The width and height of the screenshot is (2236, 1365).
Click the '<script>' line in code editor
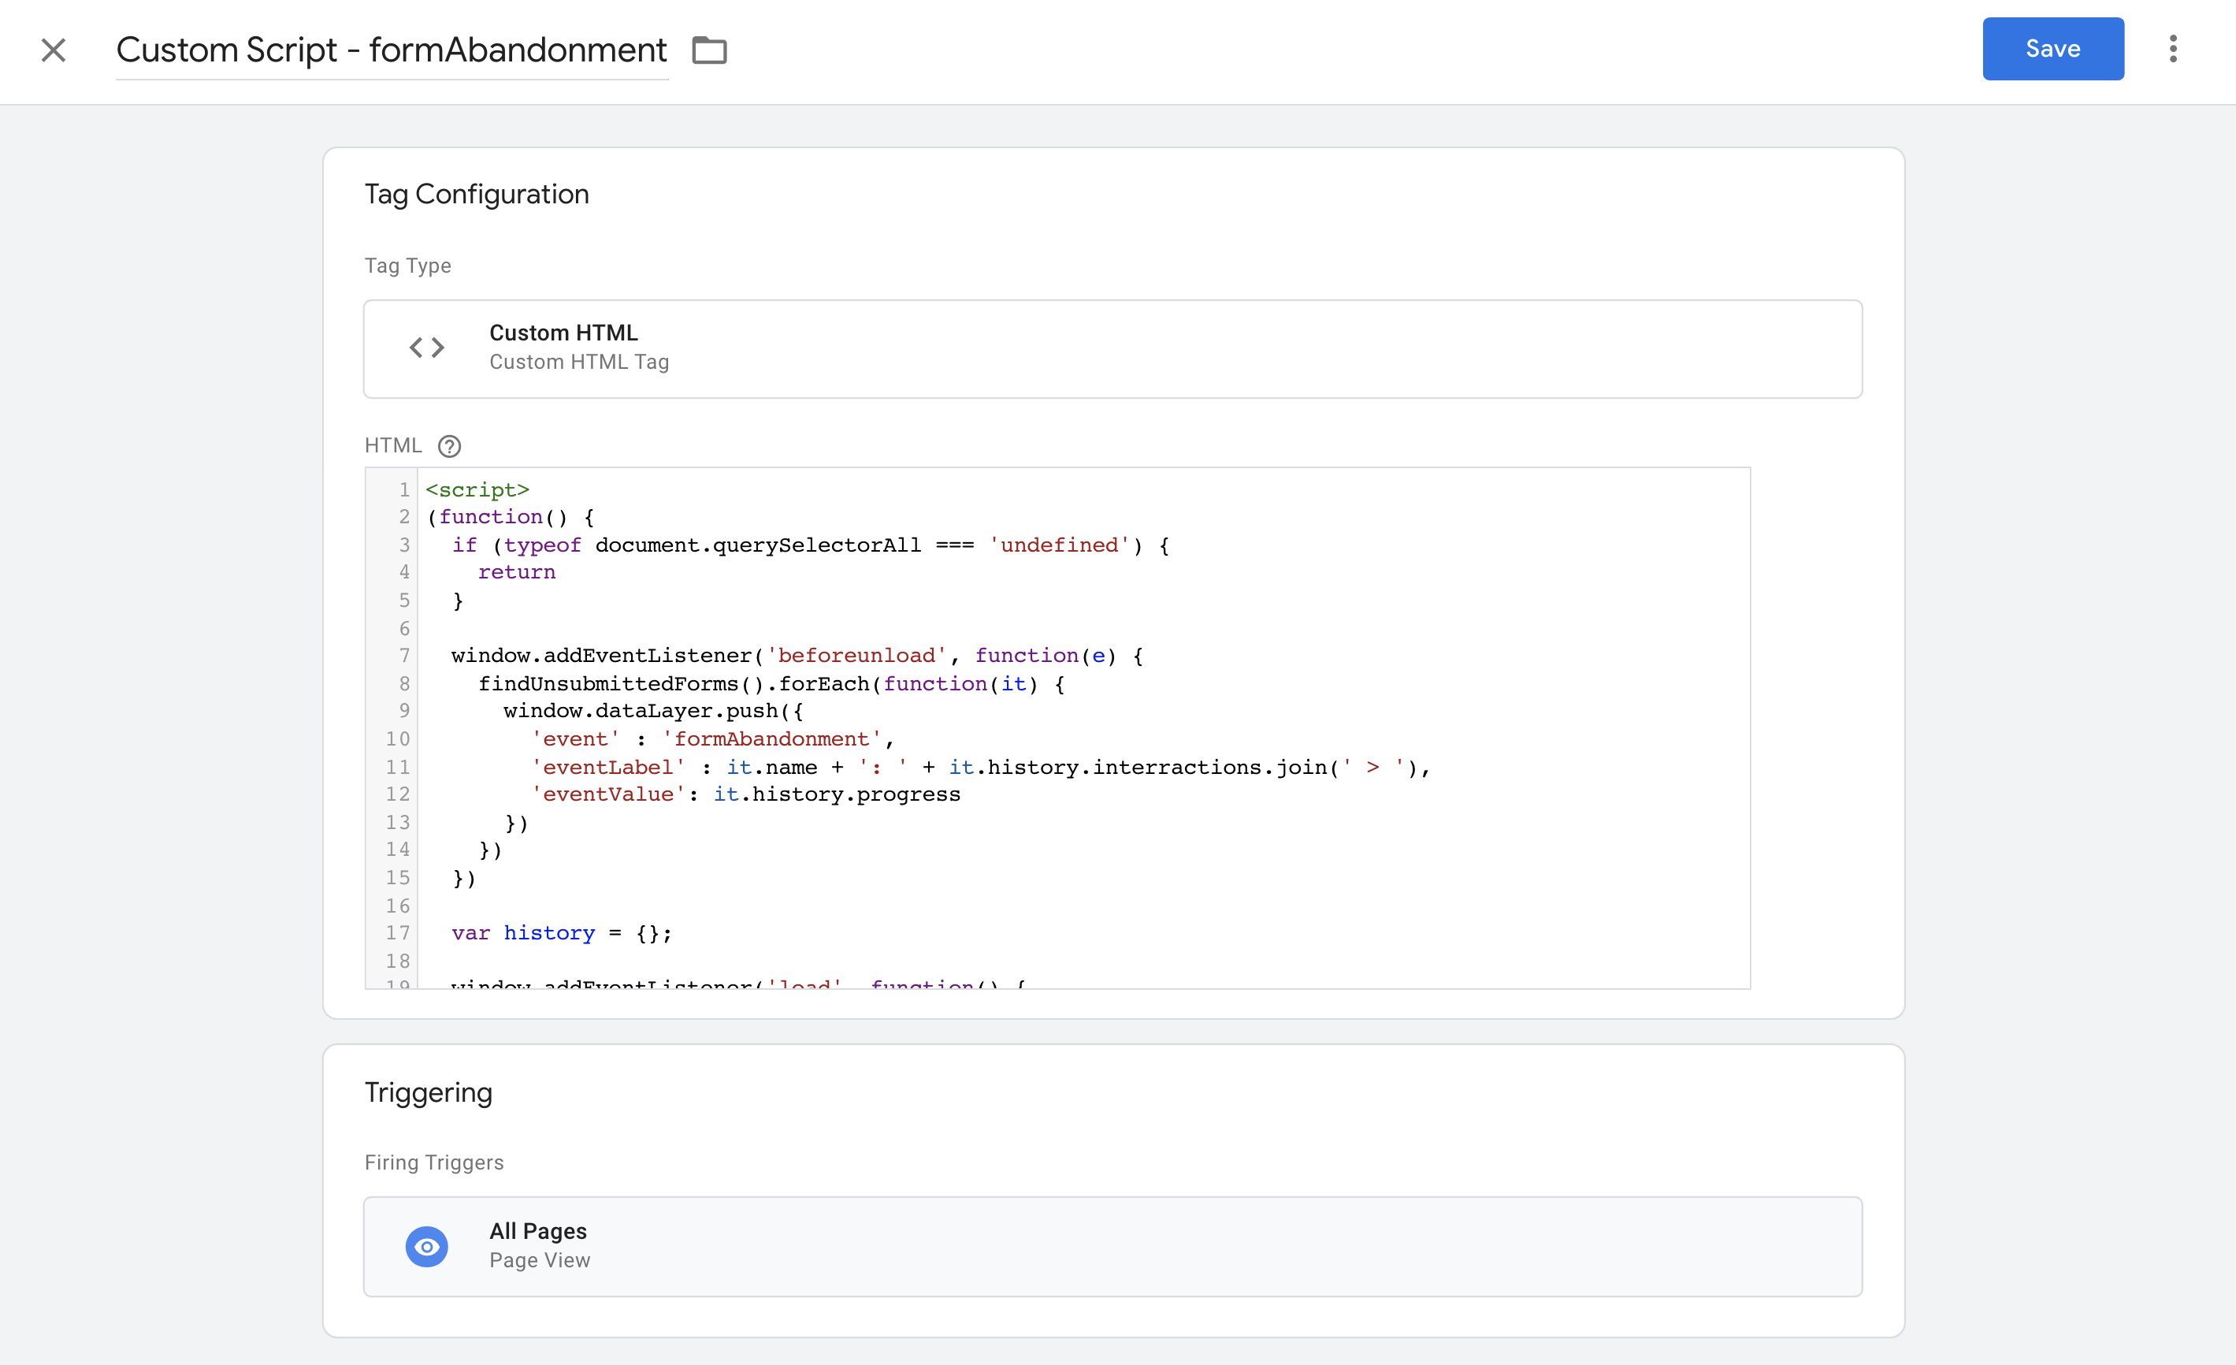click(x=477, y=490)
